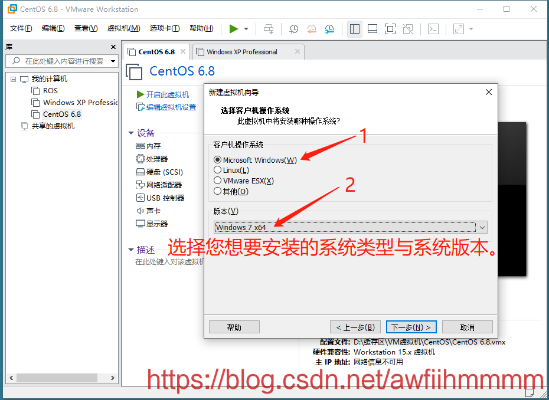549x400 pixels.
Task: Select the Linux(L) radio button
Action: 217,170
